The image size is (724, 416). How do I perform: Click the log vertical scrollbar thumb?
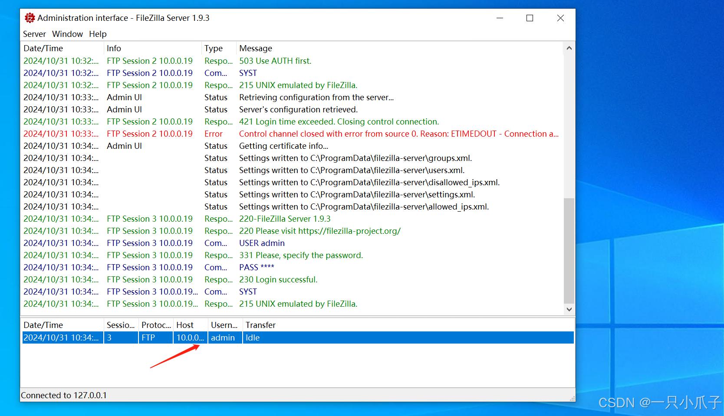569,251
